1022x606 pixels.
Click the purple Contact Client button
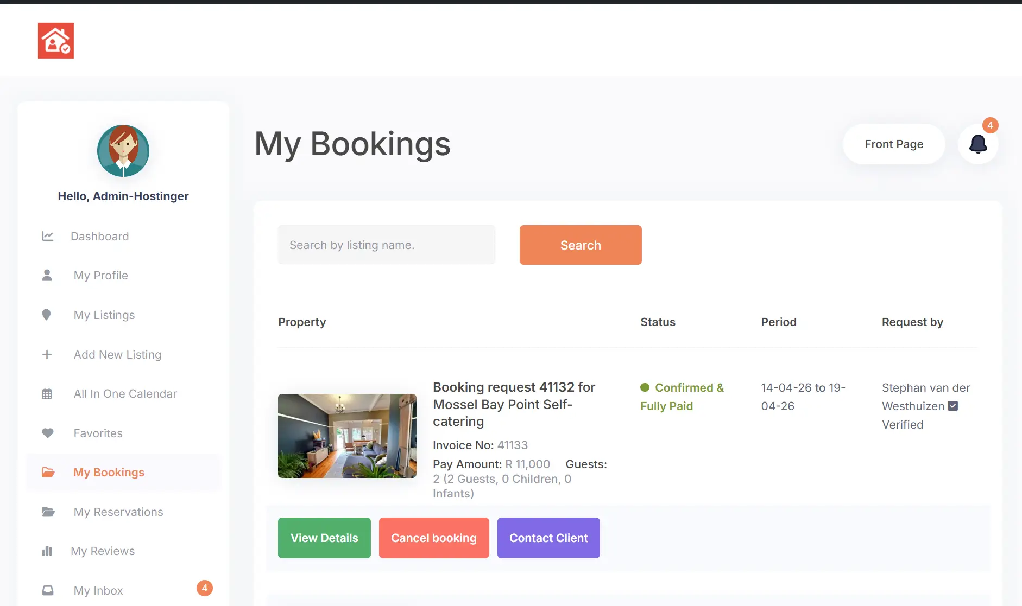point(548,538)
